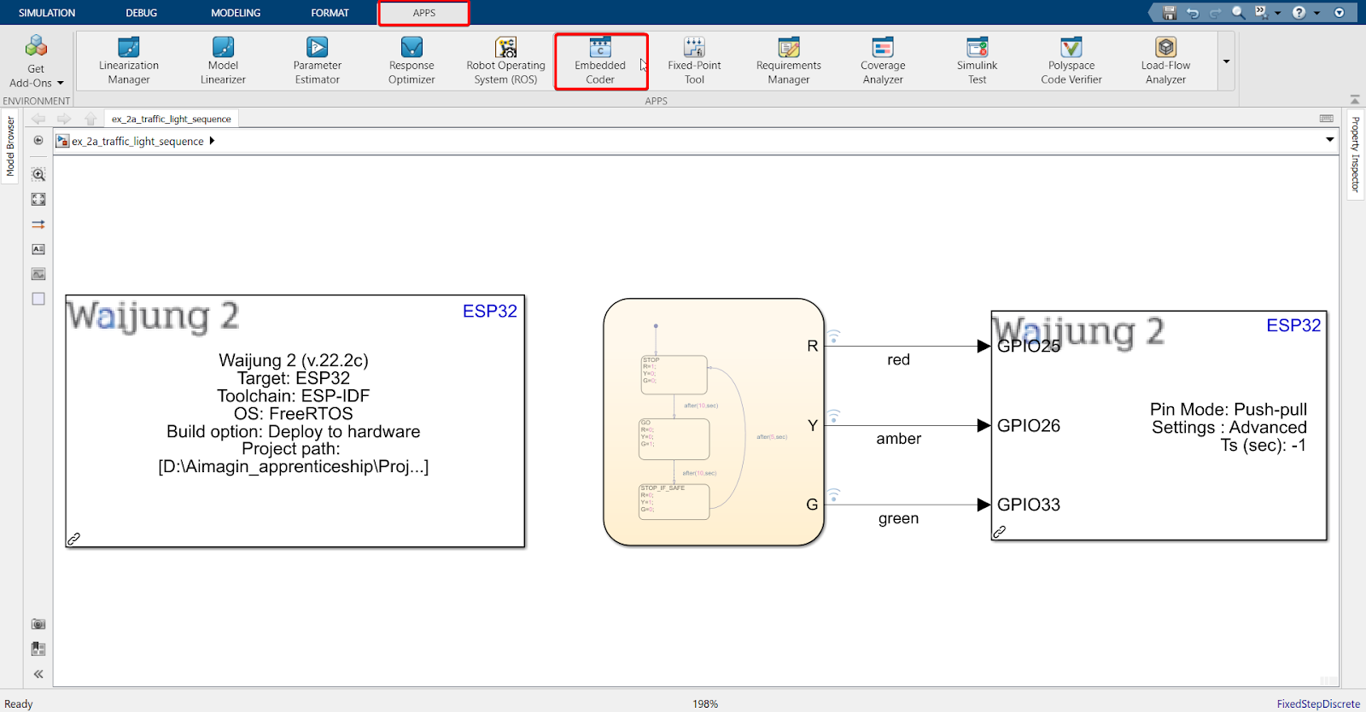Switch to the SIMULATION tab
The width and height of the screenshot is (1366, 712).
click(x=47, y=13)
